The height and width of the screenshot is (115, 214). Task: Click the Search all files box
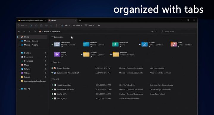pyautogui.click(x=178, y=31)
